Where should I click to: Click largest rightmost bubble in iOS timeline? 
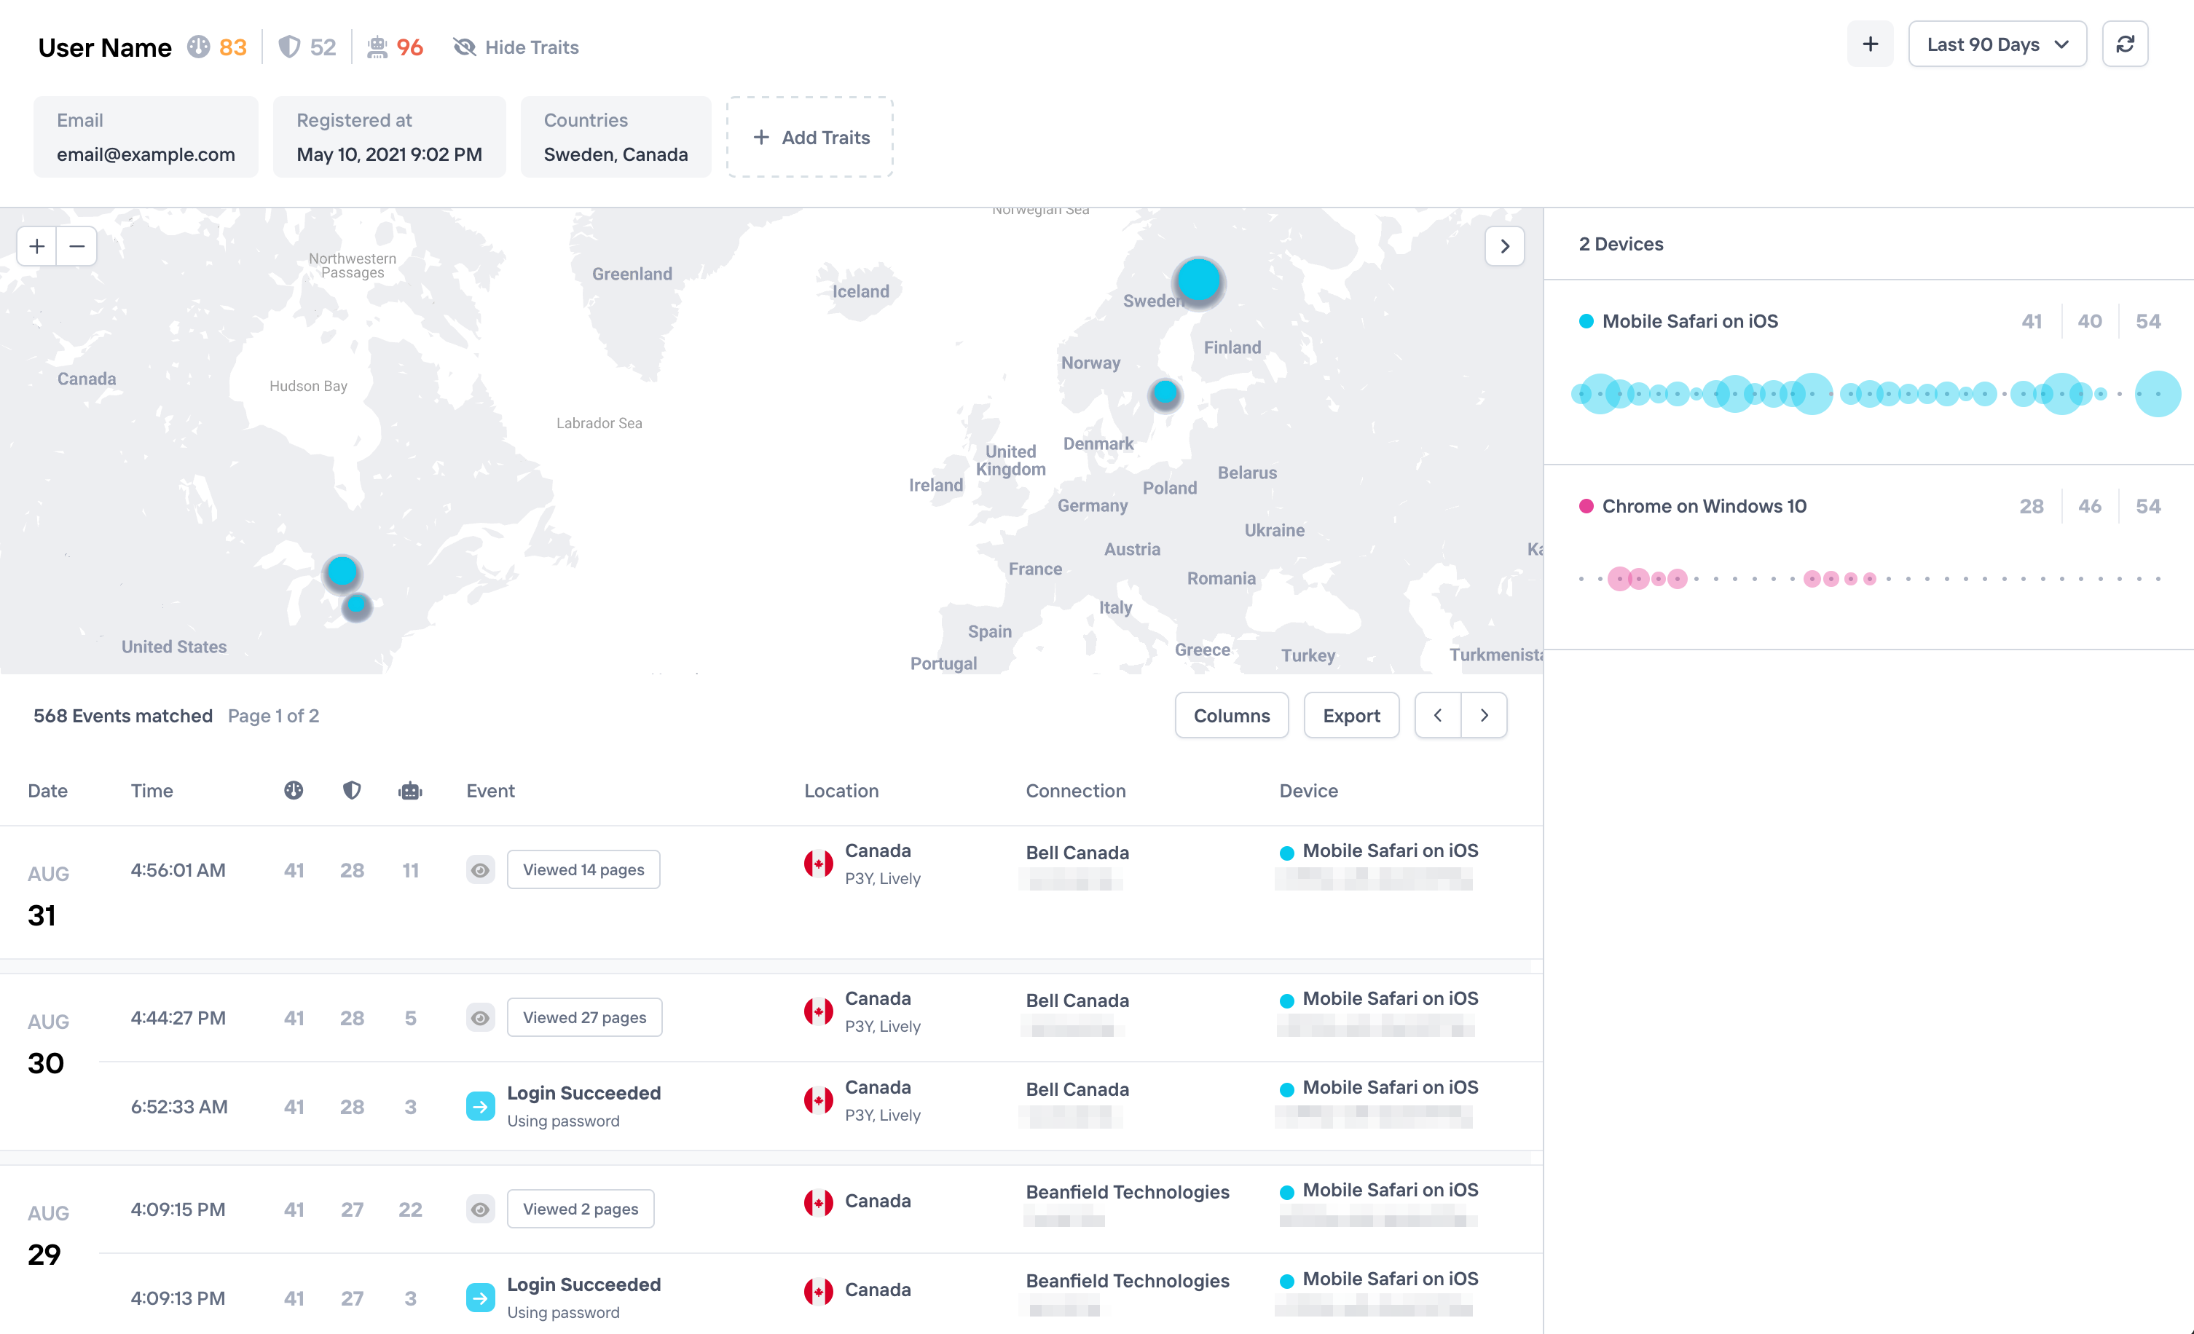[x=2157, y=393]
